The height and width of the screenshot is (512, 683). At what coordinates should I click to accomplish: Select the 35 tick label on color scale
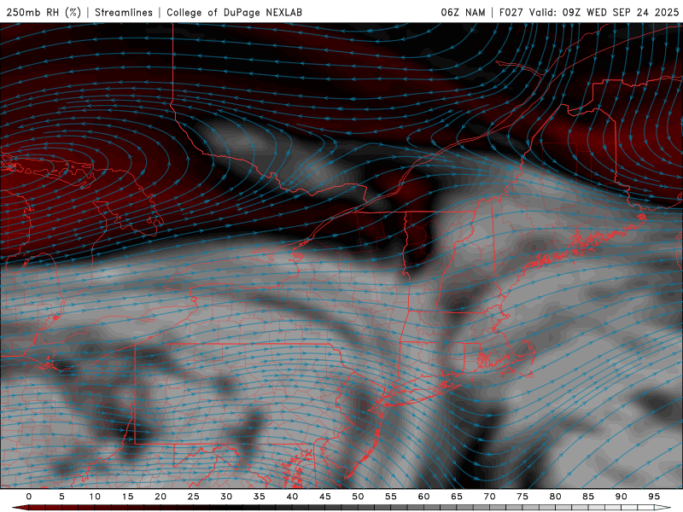259,497
